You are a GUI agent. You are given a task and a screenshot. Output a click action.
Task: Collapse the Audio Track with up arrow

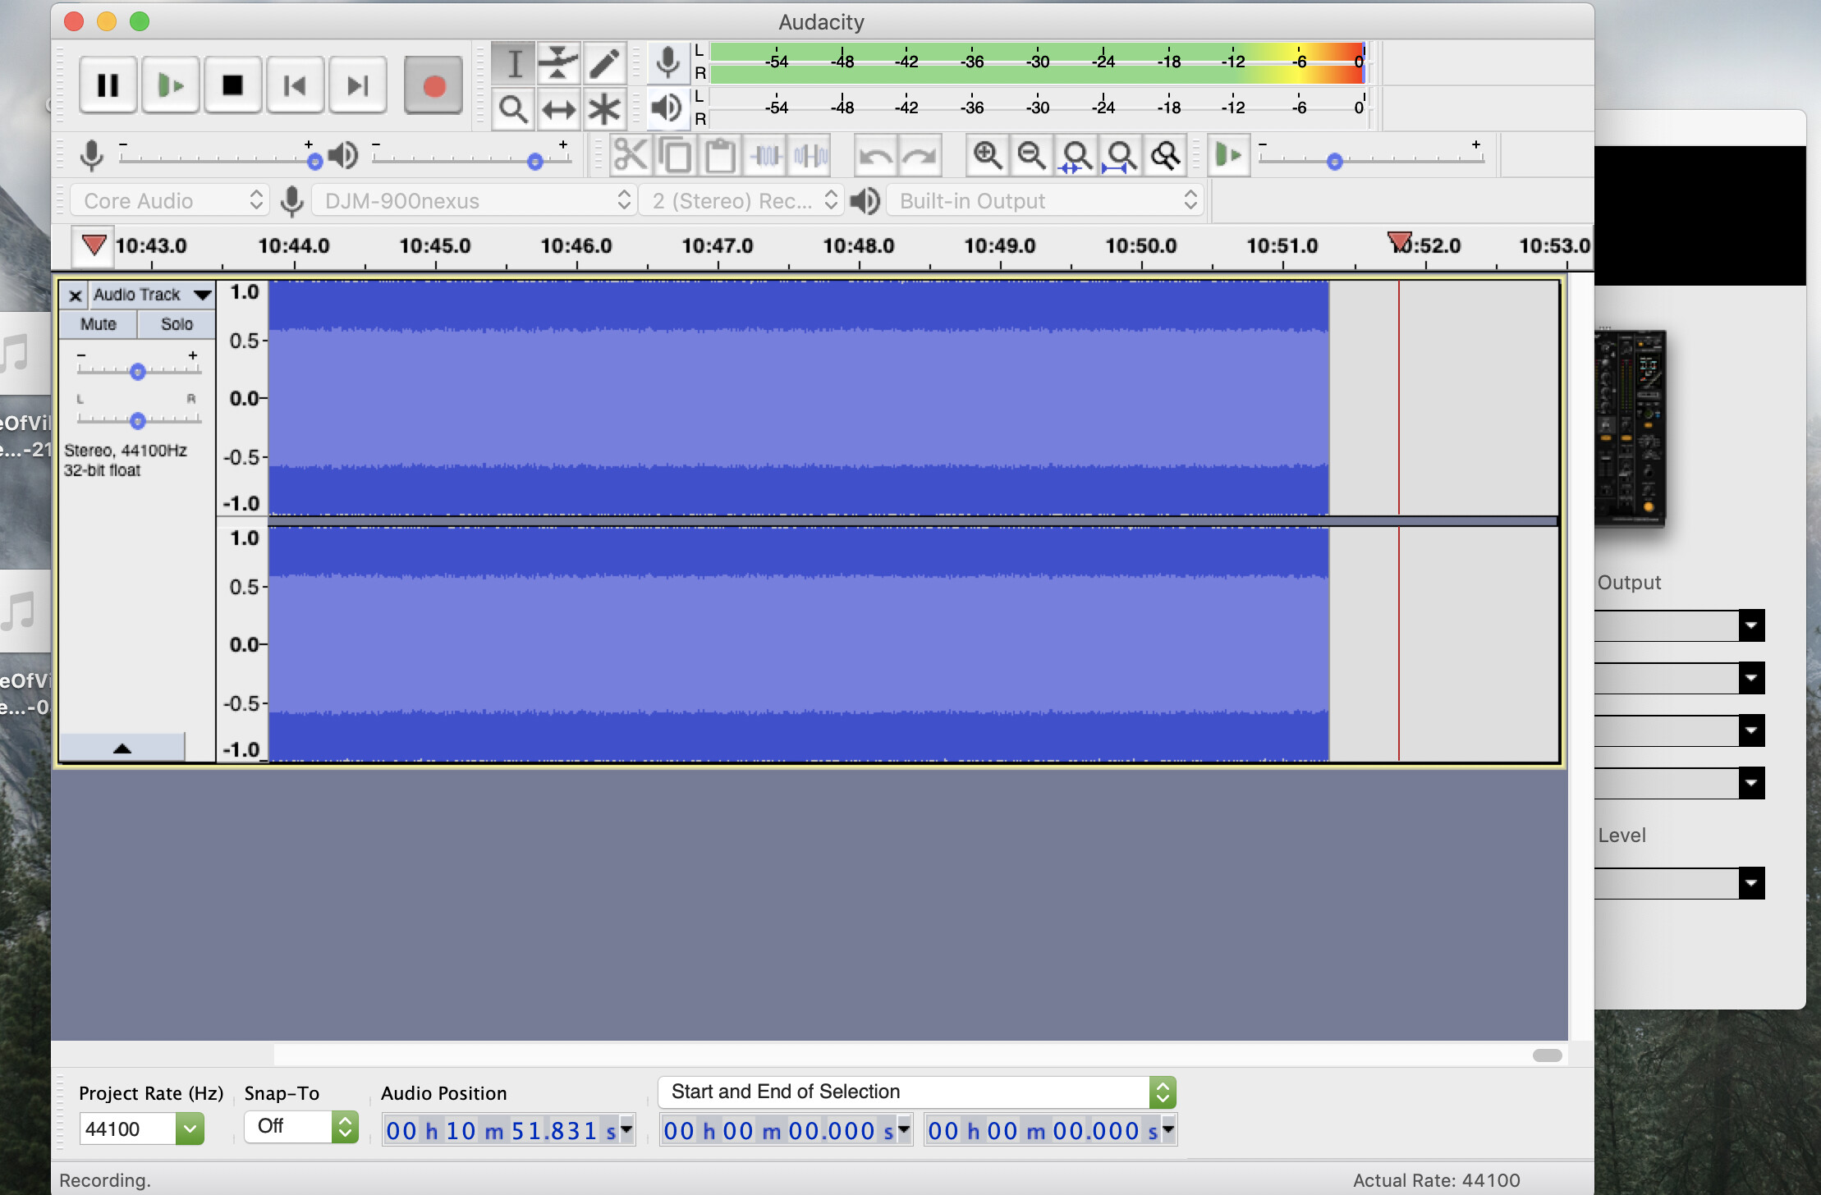[x=122, y=748]
